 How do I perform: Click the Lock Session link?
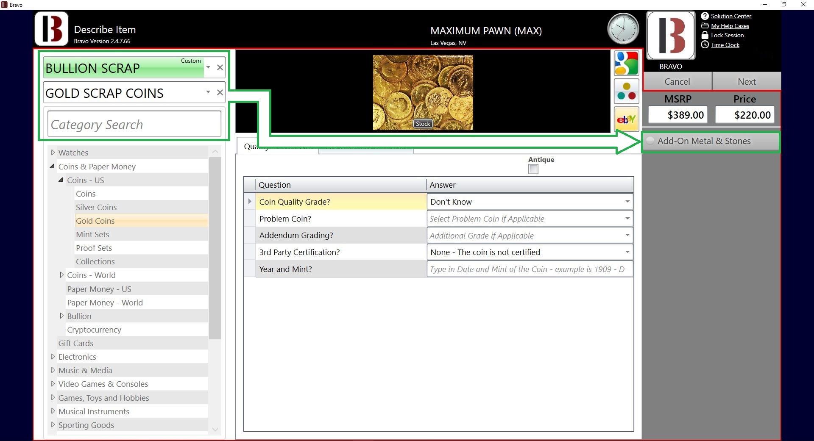[x=727, y=35]
